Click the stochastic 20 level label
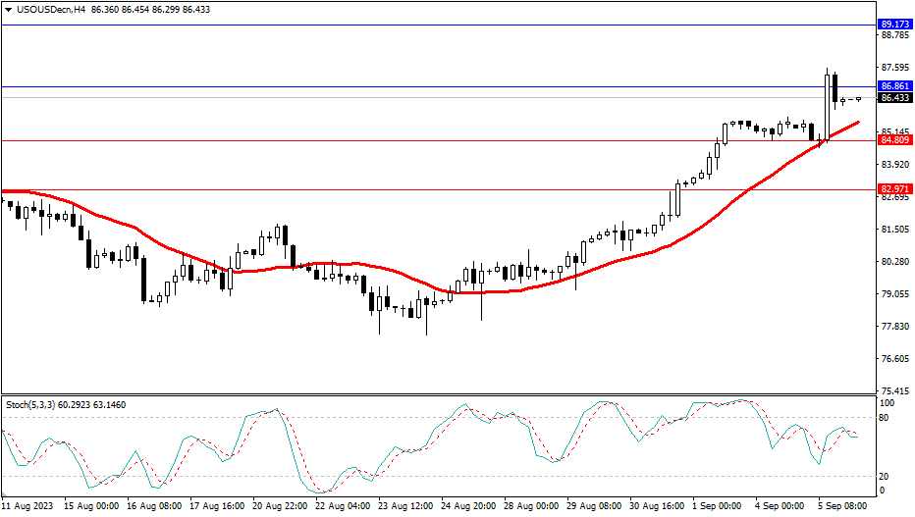915x517 pixels. (x=884, y=477)
